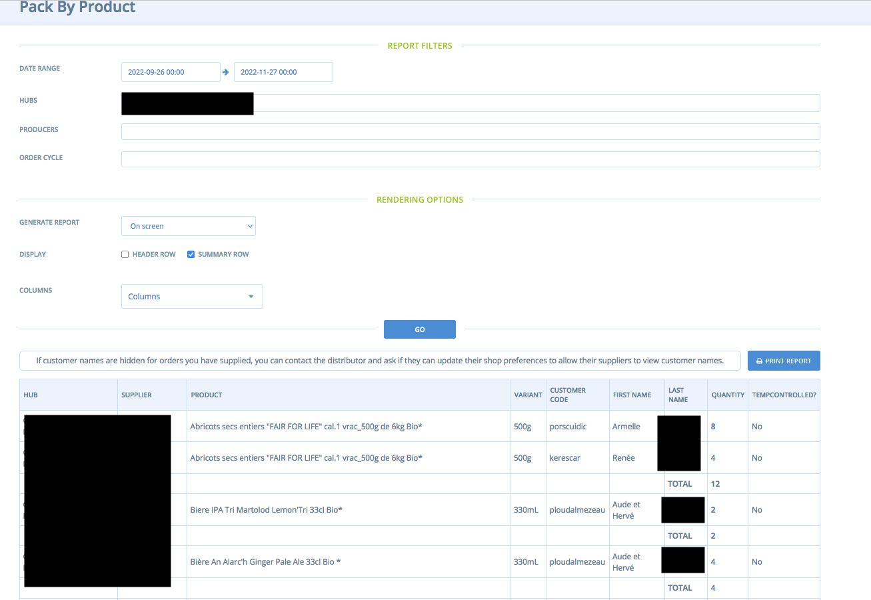
Task: Click the Order Cycle filter field
Action: 470,159
